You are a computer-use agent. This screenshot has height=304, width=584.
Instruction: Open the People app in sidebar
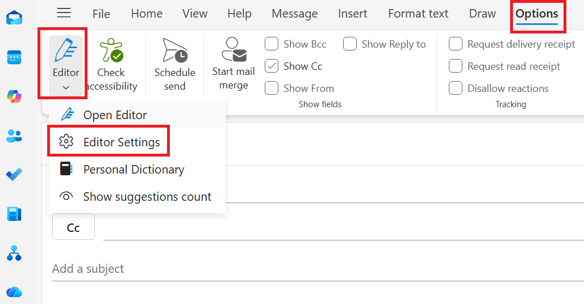coord(14,136)
